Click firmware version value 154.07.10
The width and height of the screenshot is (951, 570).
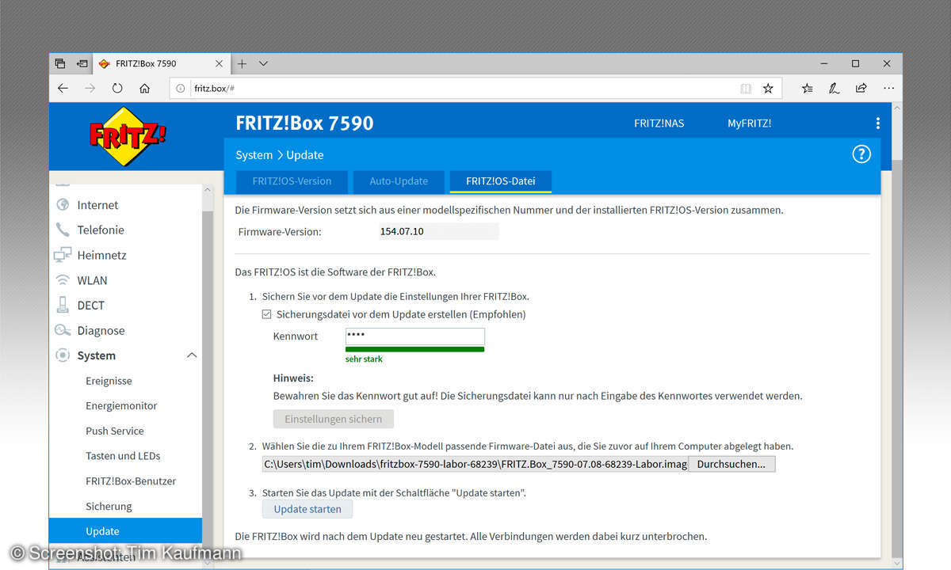(x=402, y=232)
